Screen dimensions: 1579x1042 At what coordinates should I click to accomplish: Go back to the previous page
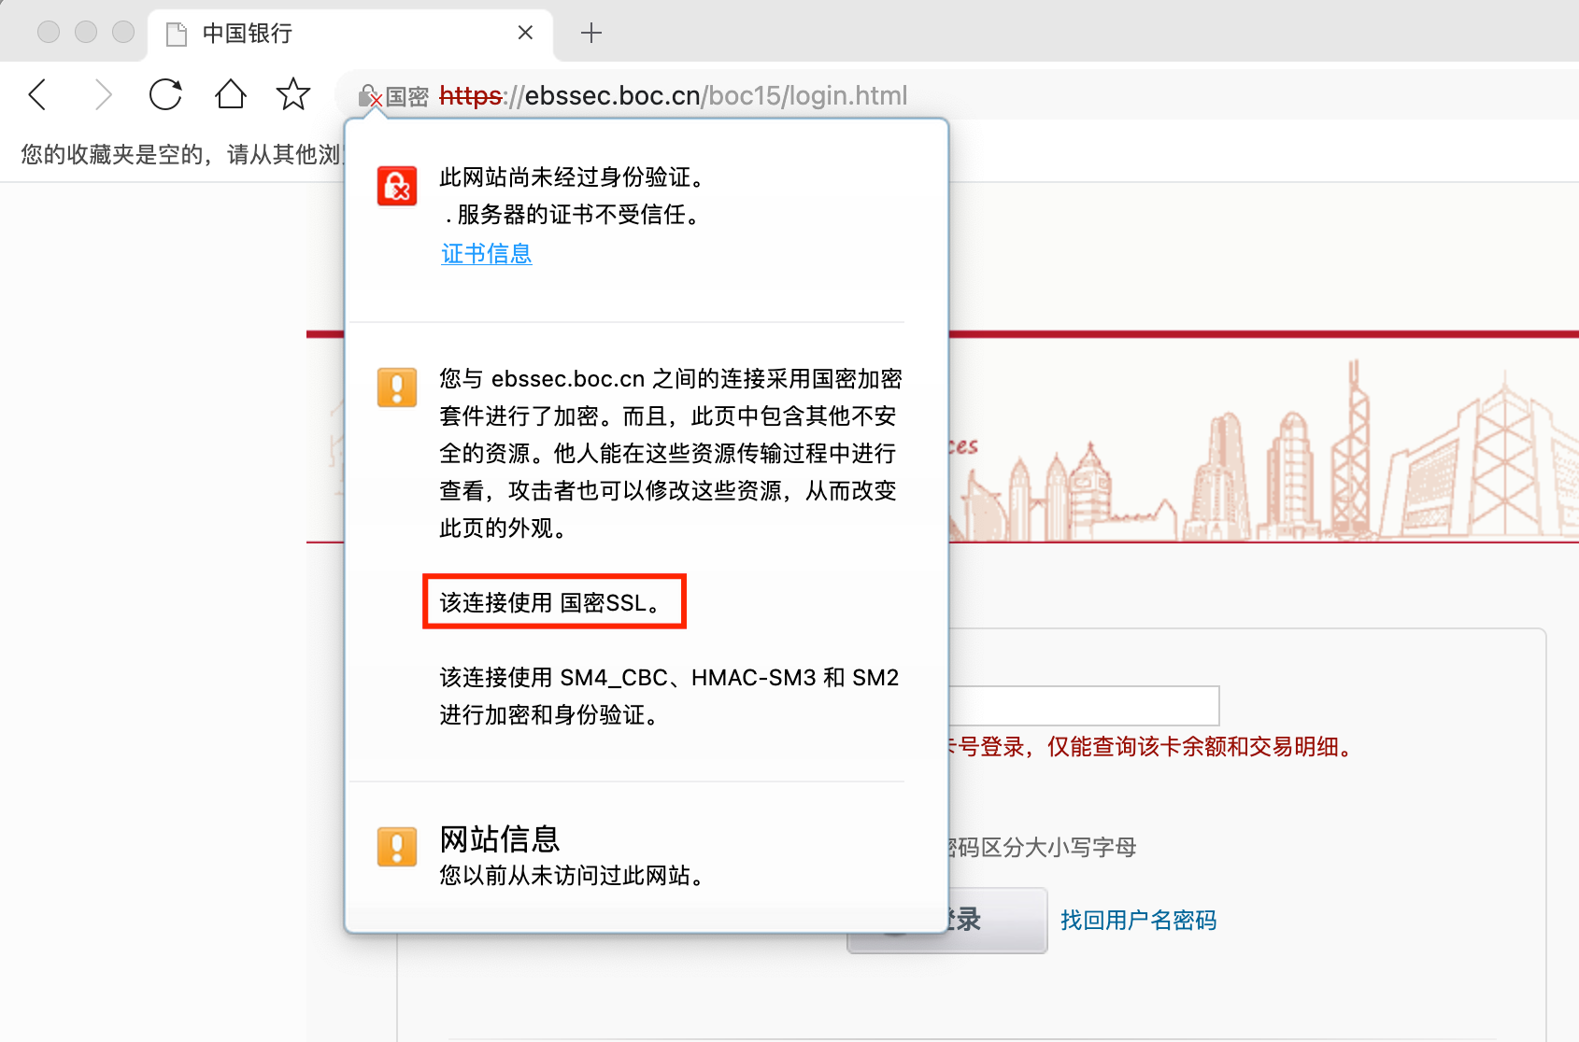coord(38,95)
